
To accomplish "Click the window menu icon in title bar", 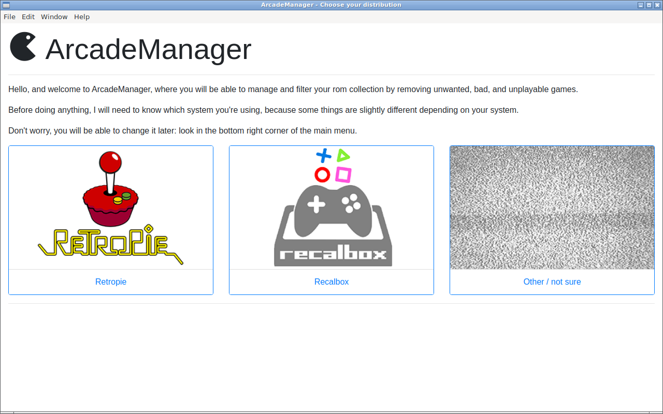I will [6, 5].
